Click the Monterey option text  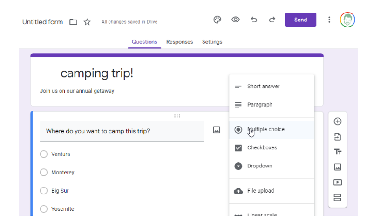coord(63,173)
